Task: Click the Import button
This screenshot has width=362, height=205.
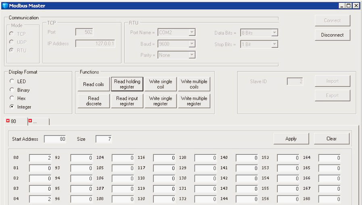Action: (x=333, y=81)
